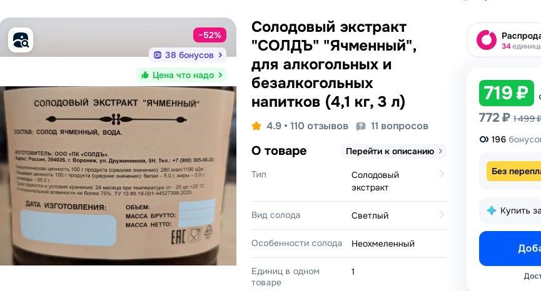
Task: Tap the pink -52% discount badge
Action: (210, 35)
